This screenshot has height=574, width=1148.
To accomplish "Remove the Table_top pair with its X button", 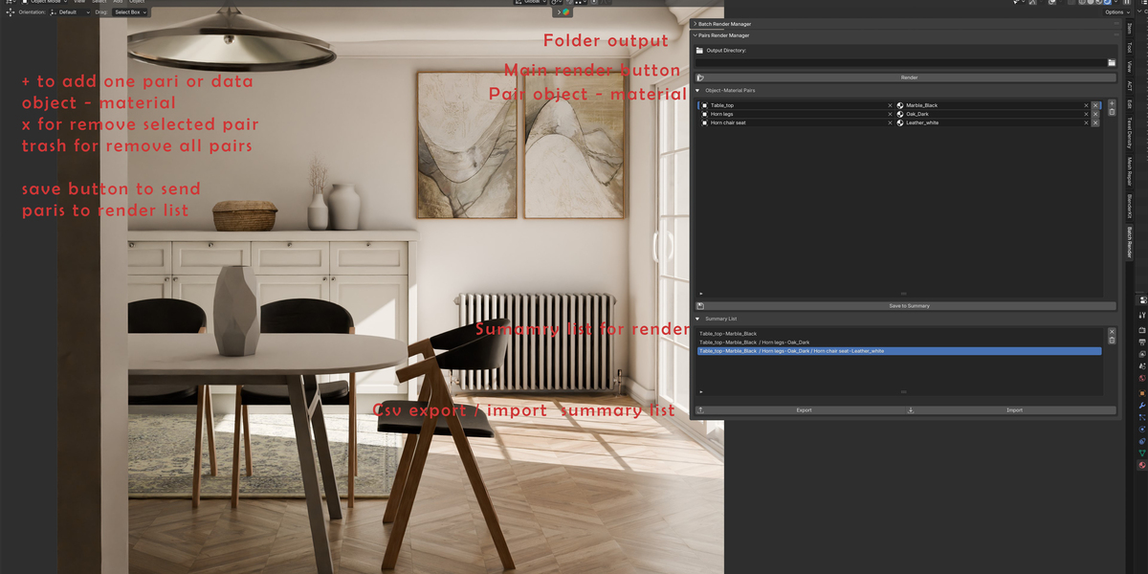I will click(x=1095, y=105).
